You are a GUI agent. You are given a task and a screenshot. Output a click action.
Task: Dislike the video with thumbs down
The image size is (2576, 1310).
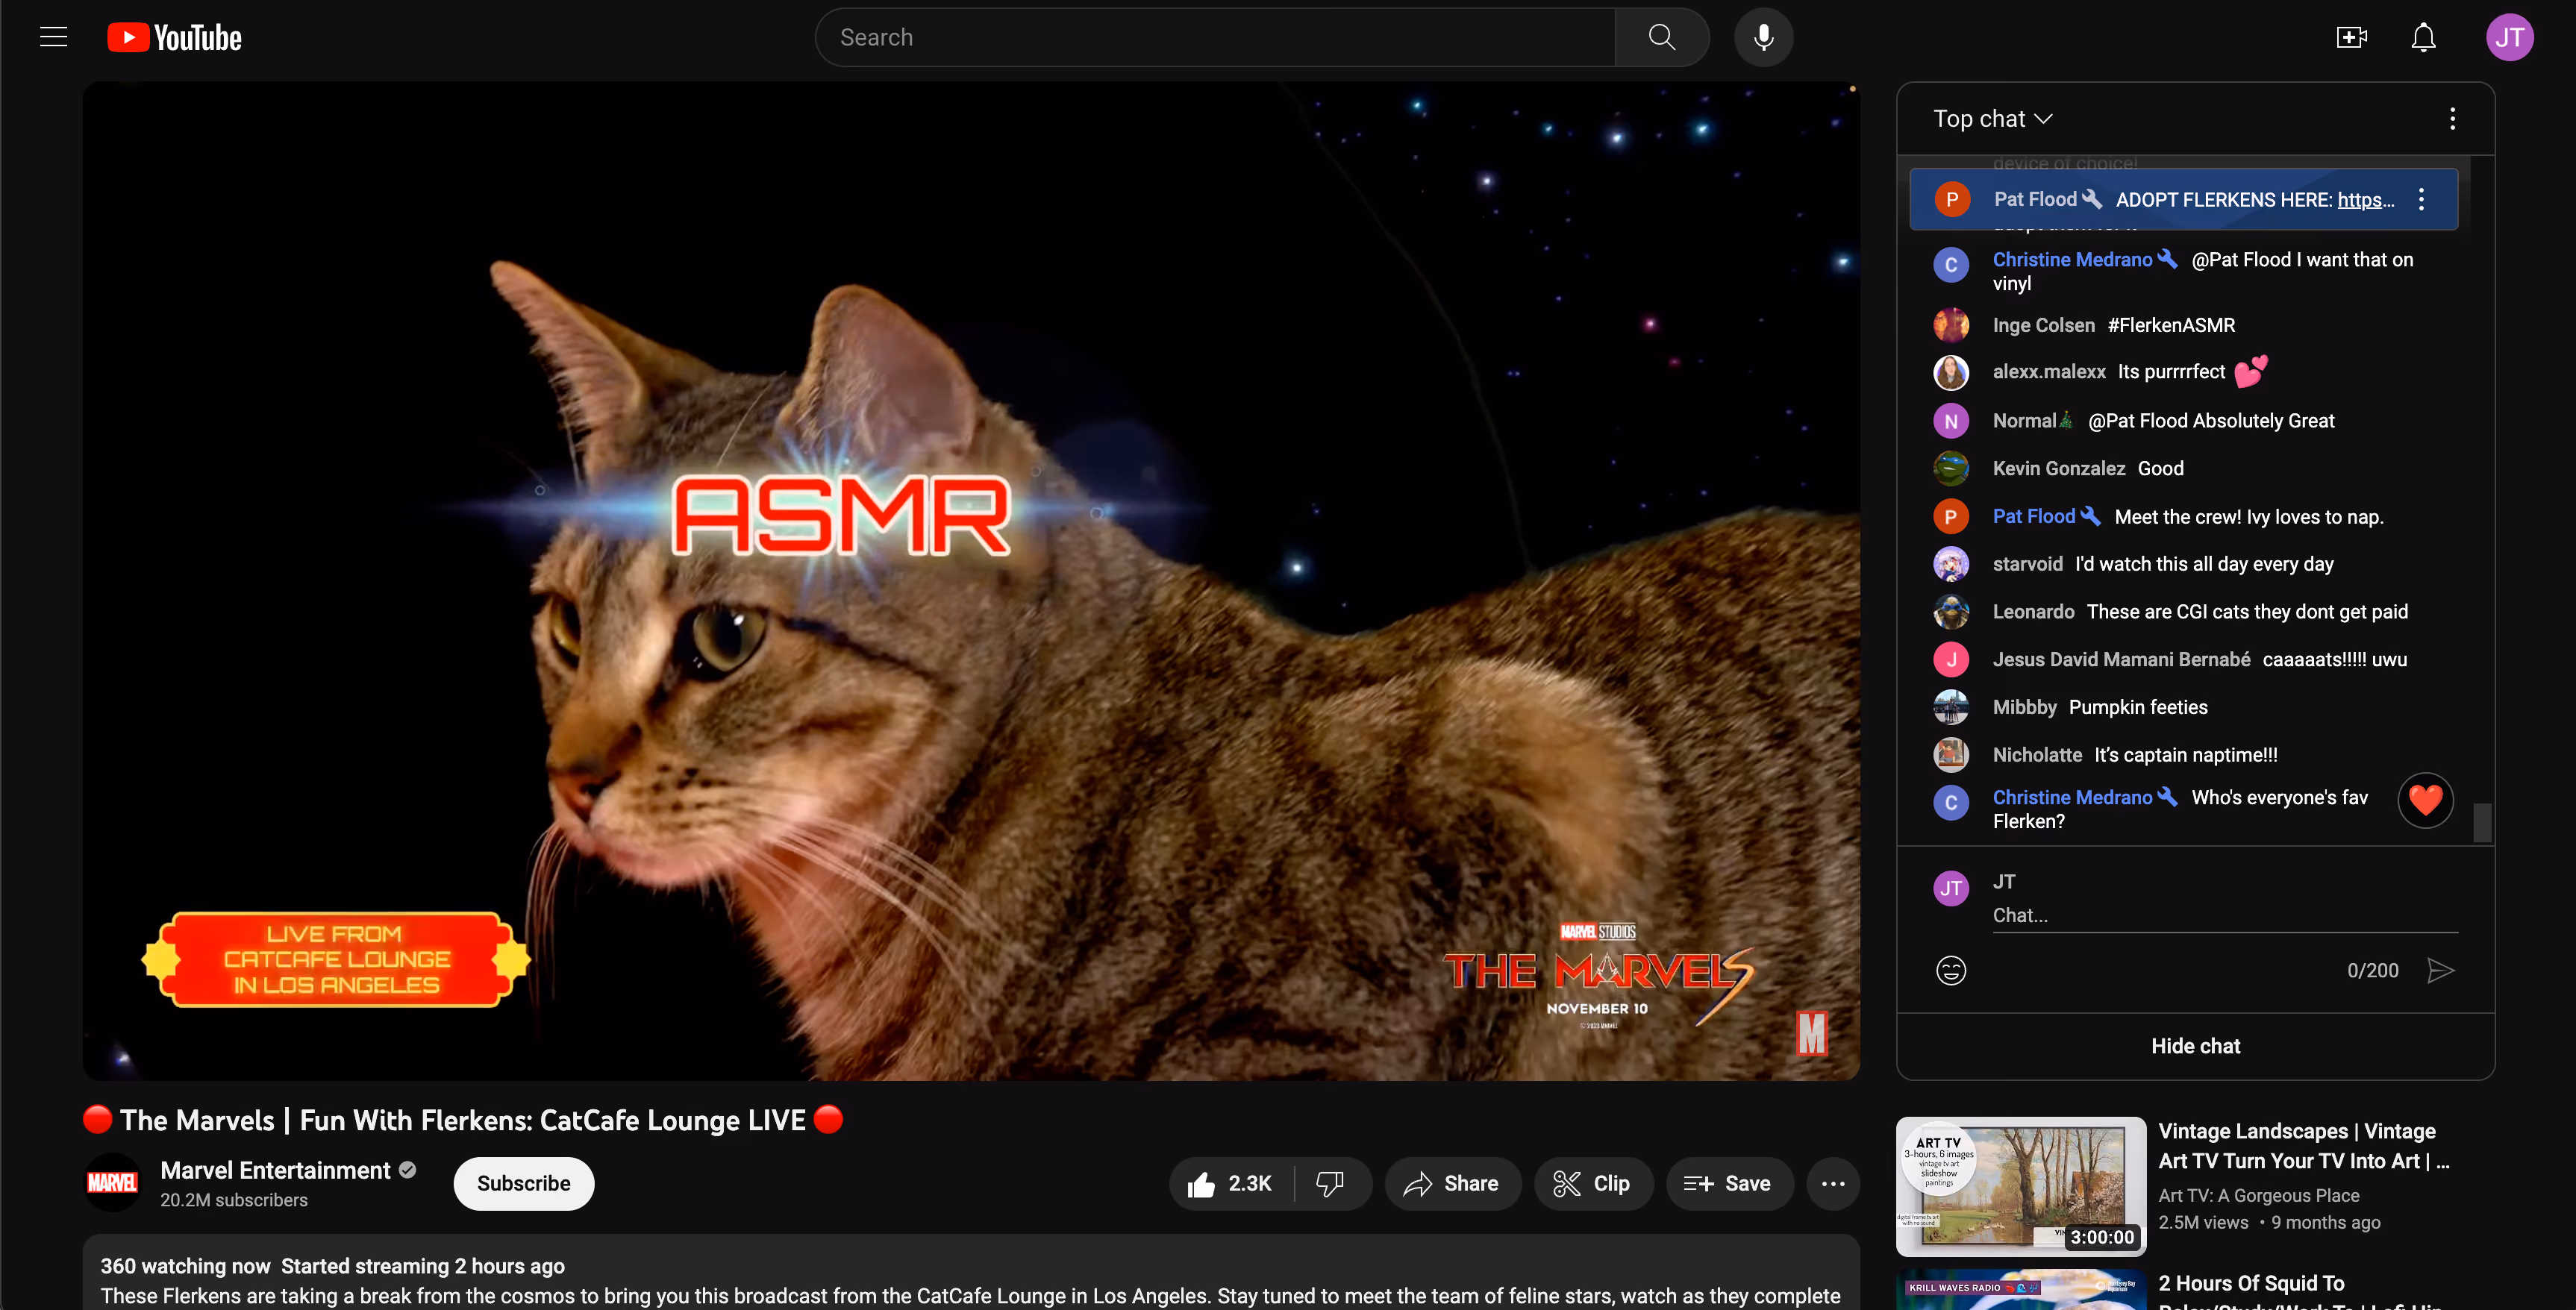pos(1330,1184)
